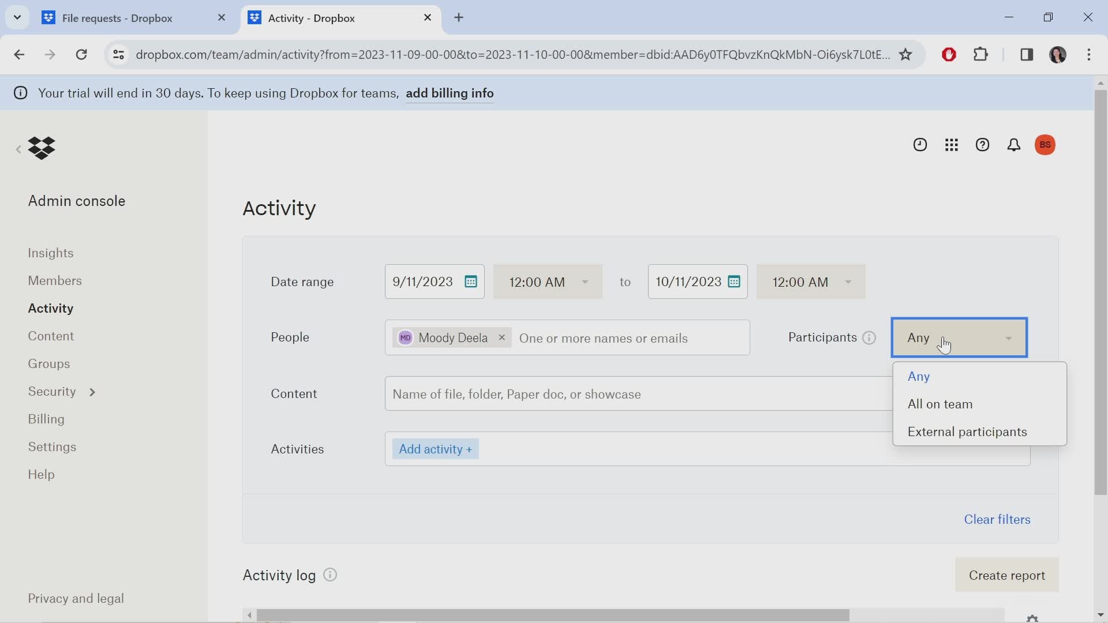Open Billing in admin sidebar
The image size is (1108, 623).
[x=46, y=419]
